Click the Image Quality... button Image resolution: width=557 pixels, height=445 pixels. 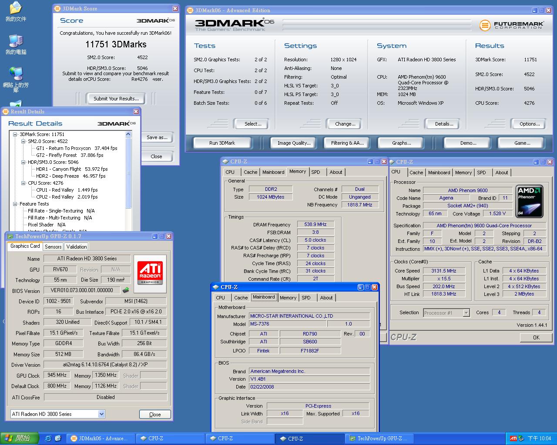pyautogui.click(x=294, y=143)
